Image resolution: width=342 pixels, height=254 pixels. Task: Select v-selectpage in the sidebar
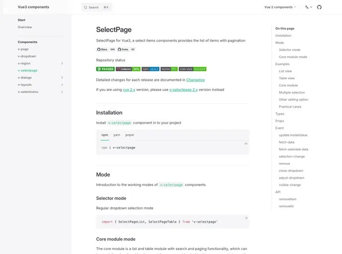click(27, 70)
